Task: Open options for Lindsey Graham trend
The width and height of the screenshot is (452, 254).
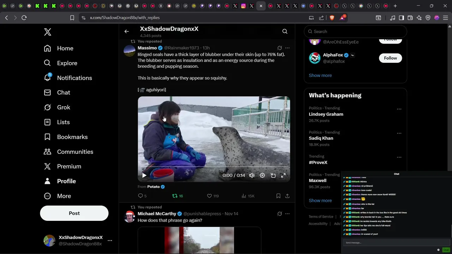Action: click(x=399, y=109)
